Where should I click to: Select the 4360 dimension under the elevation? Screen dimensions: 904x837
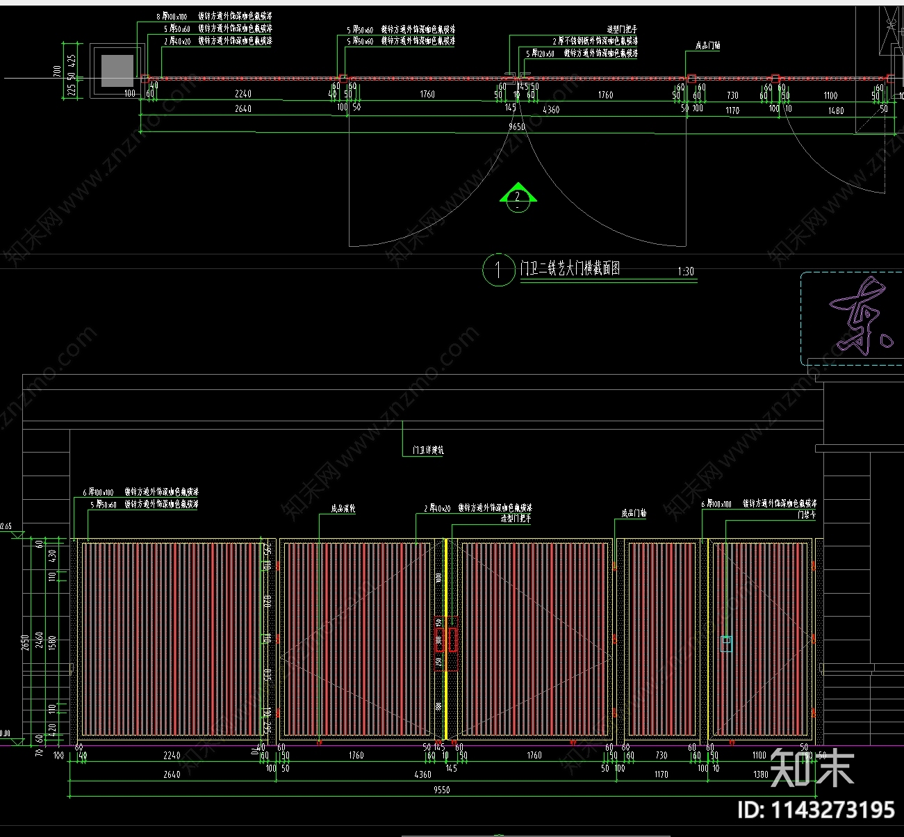(422, 774)
